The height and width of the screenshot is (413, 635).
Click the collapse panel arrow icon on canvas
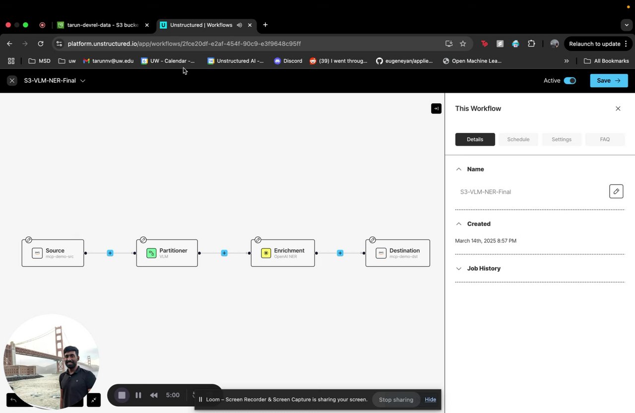point(436,109)
